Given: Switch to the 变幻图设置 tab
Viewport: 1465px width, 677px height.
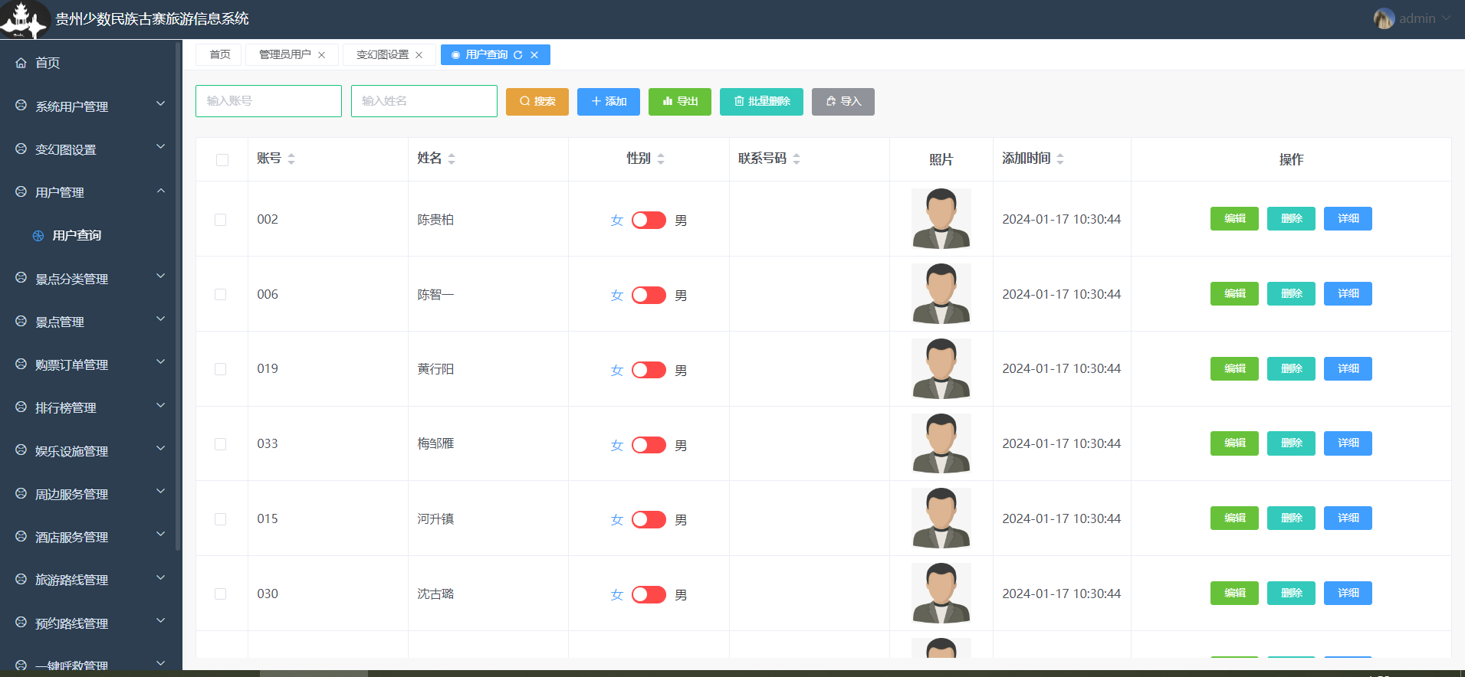Looking at the screenshot, I should click(383, 55).
